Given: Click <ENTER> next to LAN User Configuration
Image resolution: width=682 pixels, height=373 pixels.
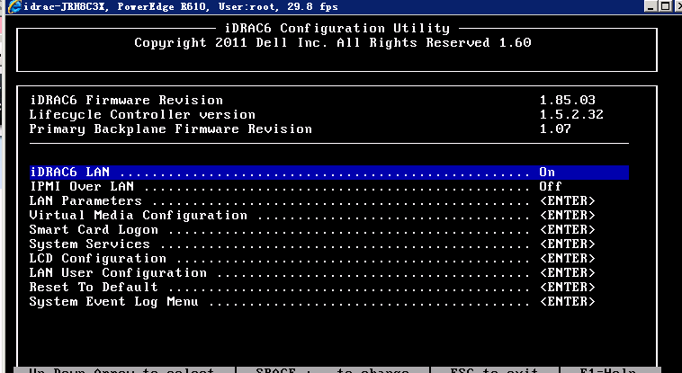Looking at the screenshot, I should pyautogui.click(x=567, y=272).
